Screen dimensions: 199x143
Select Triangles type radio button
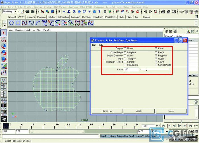(125, 59)
